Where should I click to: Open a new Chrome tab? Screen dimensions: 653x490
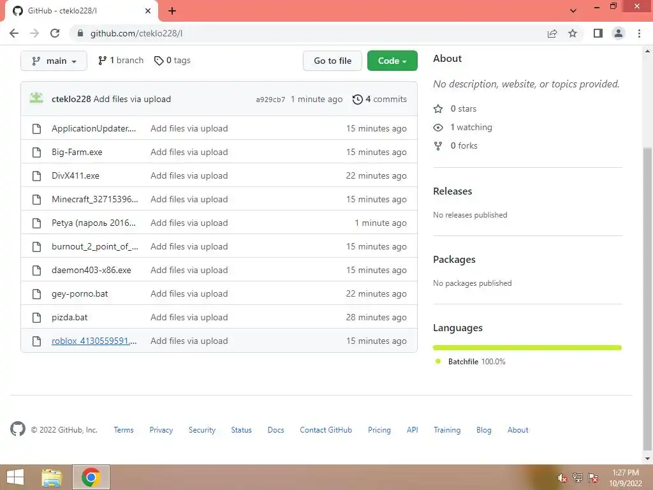(x=172, y=11)
